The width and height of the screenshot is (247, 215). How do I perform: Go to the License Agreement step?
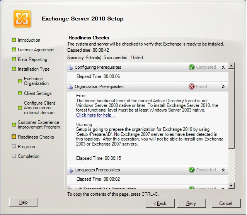point(36,50)
